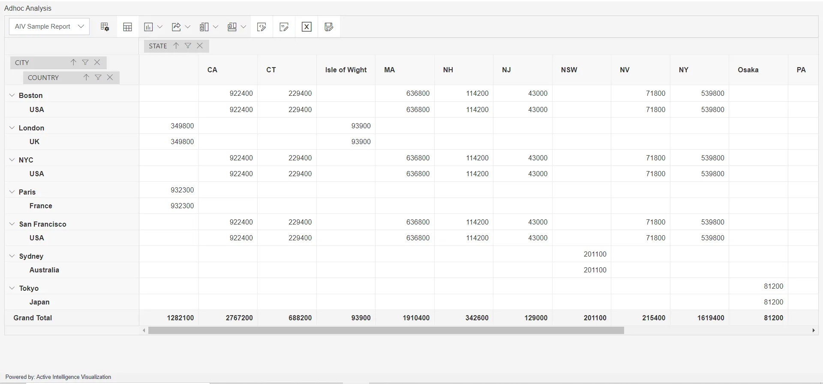Open the AIV Sample Report dropdown
The image size is (823, 384).
49,27
